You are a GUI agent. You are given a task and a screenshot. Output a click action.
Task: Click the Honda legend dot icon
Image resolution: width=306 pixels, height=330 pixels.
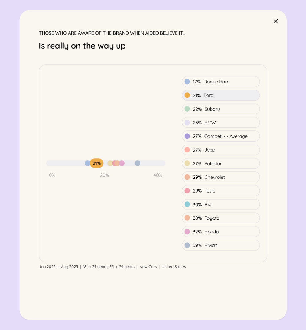tap(187, 232)
